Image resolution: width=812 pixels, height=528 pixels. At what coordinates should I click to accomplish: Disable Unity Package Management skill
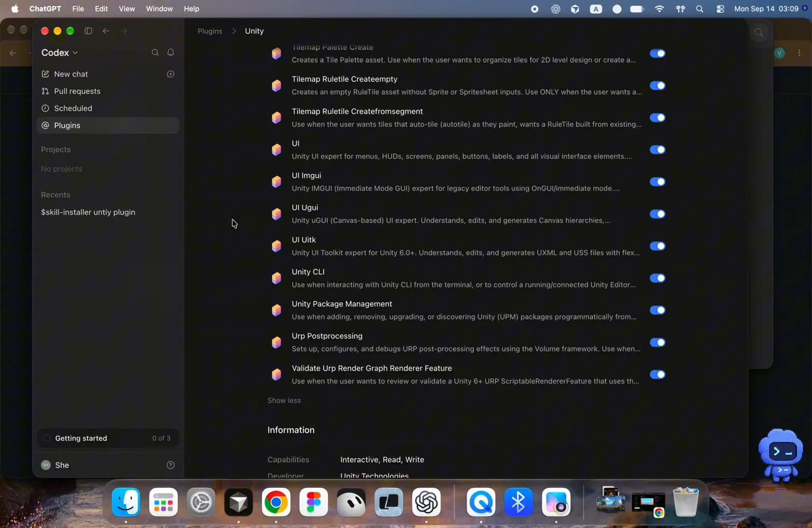pos(657,310)
